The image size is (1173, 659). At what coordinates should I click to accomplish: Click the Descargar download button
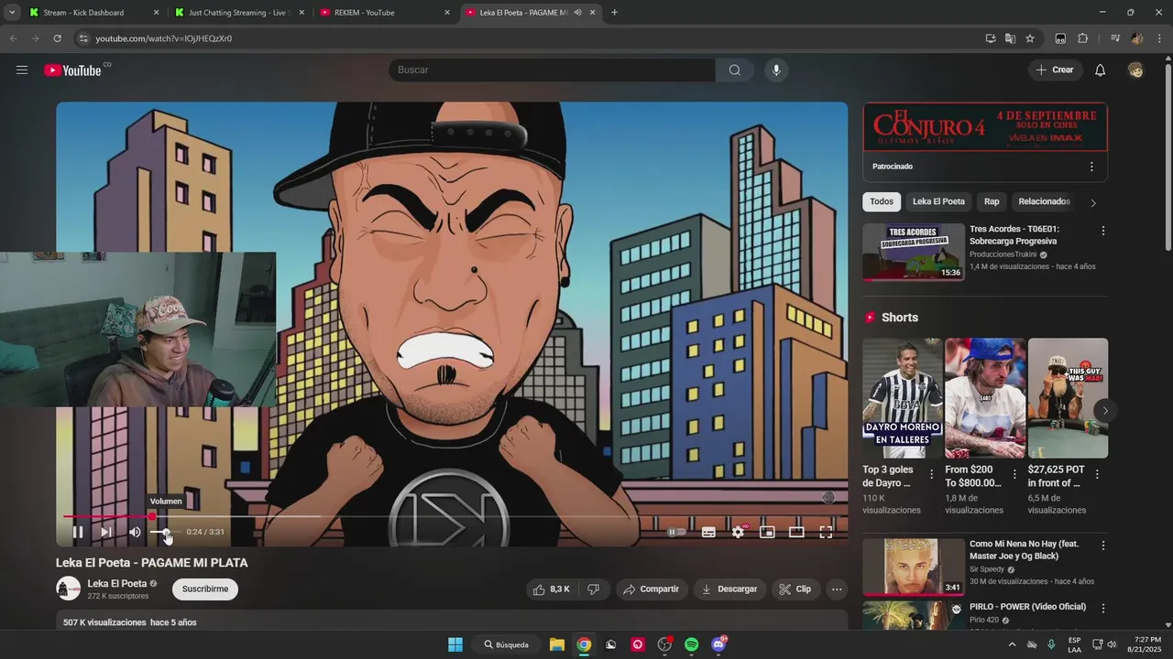click(729, 589)
